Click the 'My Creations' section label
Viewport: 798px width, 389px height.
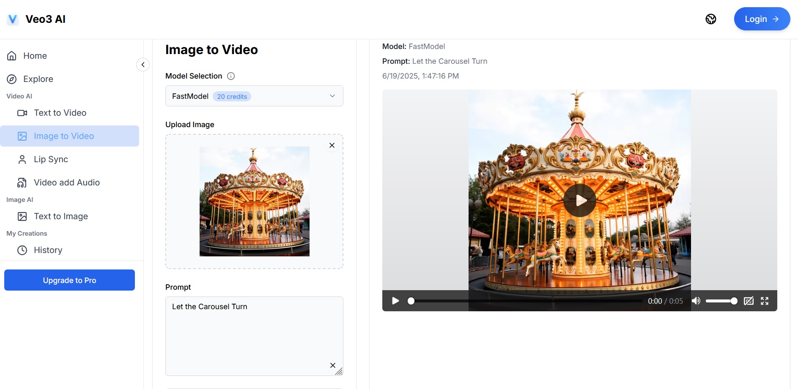point(27,234)
